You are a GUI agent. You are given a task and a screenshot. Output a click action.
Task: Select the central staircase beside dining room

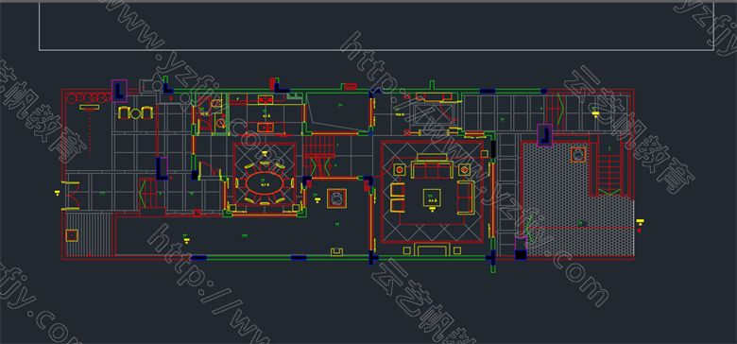pyautogui.click(x=319, y=155)
